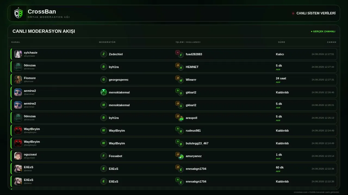Viewport: 348px width, 195px height.
Task: Click the GERÇEK ZAMANLI live badge
Action: pyautogui.click(x=323, y=31)
